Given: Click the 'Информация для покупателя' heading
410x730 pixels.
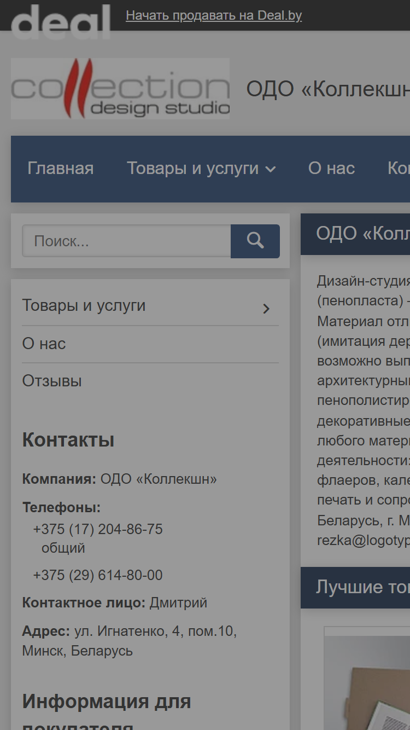Looking at the screenshot, I should (107, 711).
